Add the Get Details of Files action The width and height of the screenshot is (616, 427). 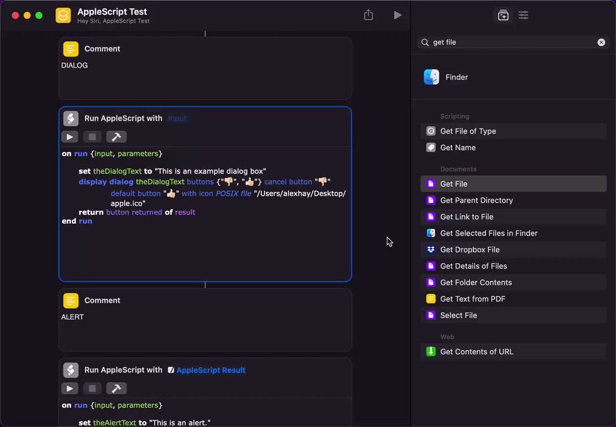coord(513,266)
